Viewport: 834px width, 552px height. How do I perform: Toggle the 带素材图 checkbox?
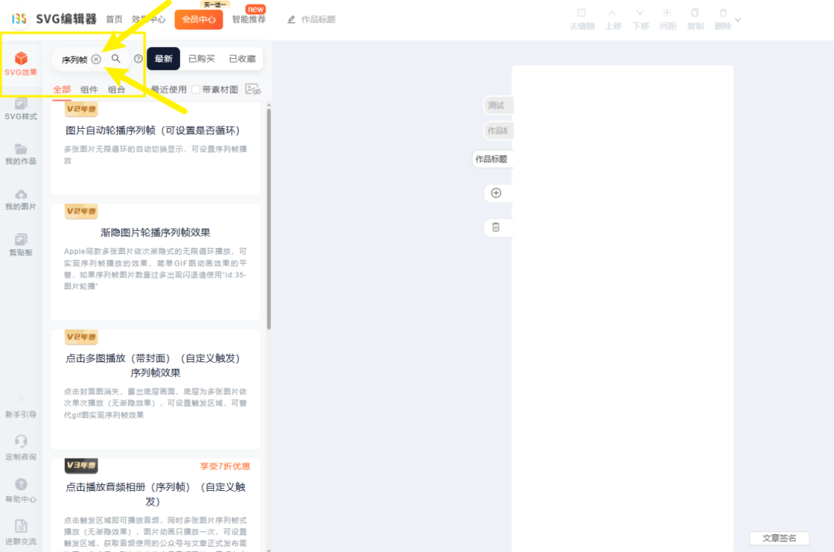pos(196,90)
